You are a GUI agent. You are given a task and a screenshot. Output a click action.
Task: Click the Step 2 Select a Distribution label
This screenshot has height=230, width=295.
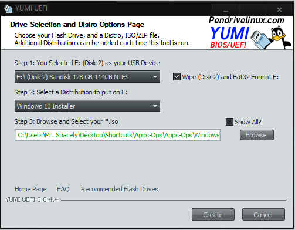pos(71,92)
